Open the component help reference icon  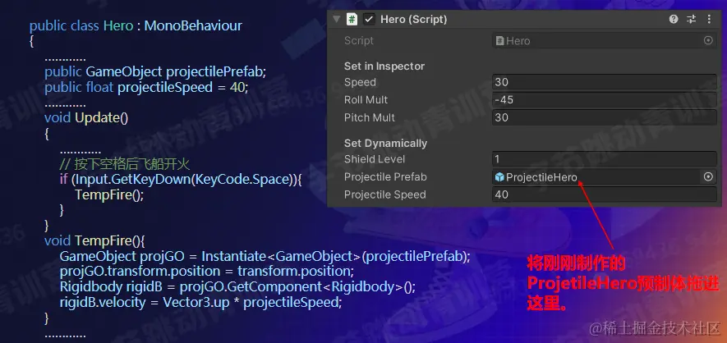click(x=674, y=19)
